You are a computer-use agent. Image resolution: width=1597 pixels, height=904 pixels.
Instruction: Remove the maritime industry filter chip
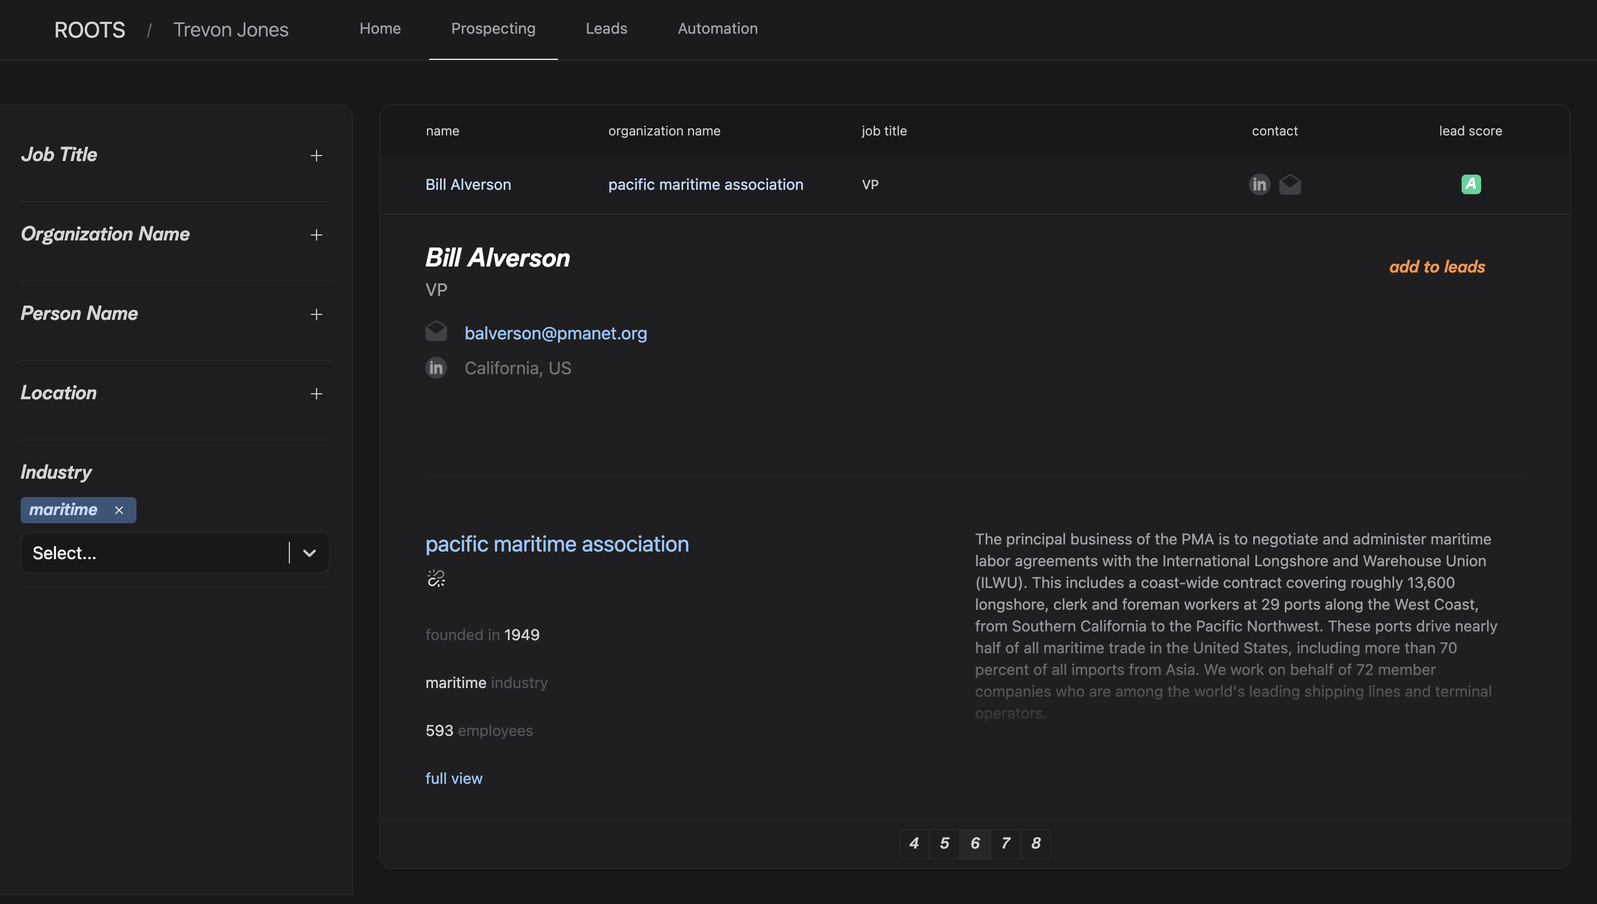tap(119, 510)
